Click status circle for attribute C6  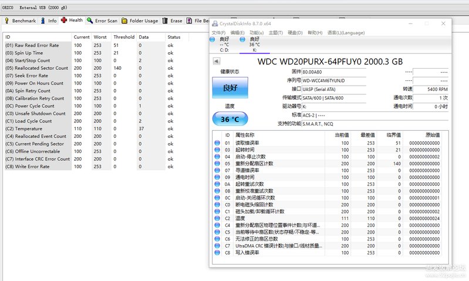[217, 239]
